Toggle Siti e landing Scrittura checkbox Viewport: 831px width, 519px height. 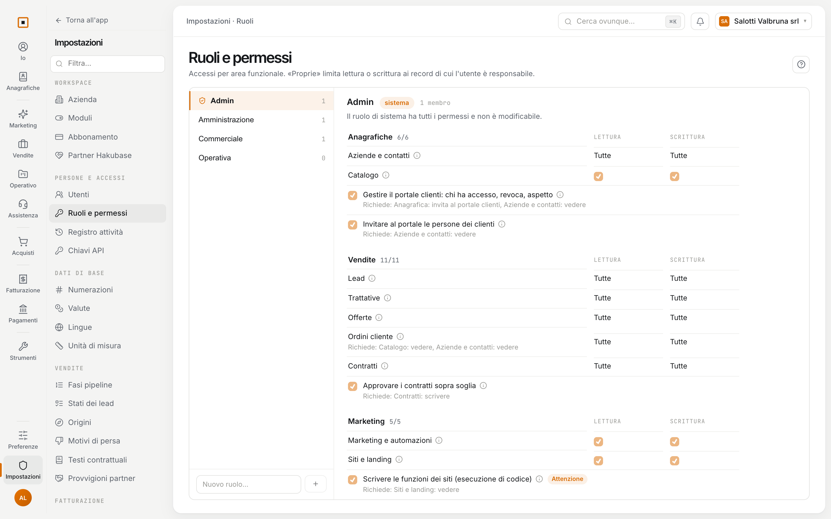click(x=674, y=461)
